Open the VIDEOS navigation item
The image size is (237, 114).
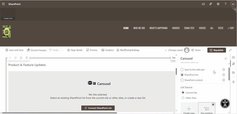point(202,28)
